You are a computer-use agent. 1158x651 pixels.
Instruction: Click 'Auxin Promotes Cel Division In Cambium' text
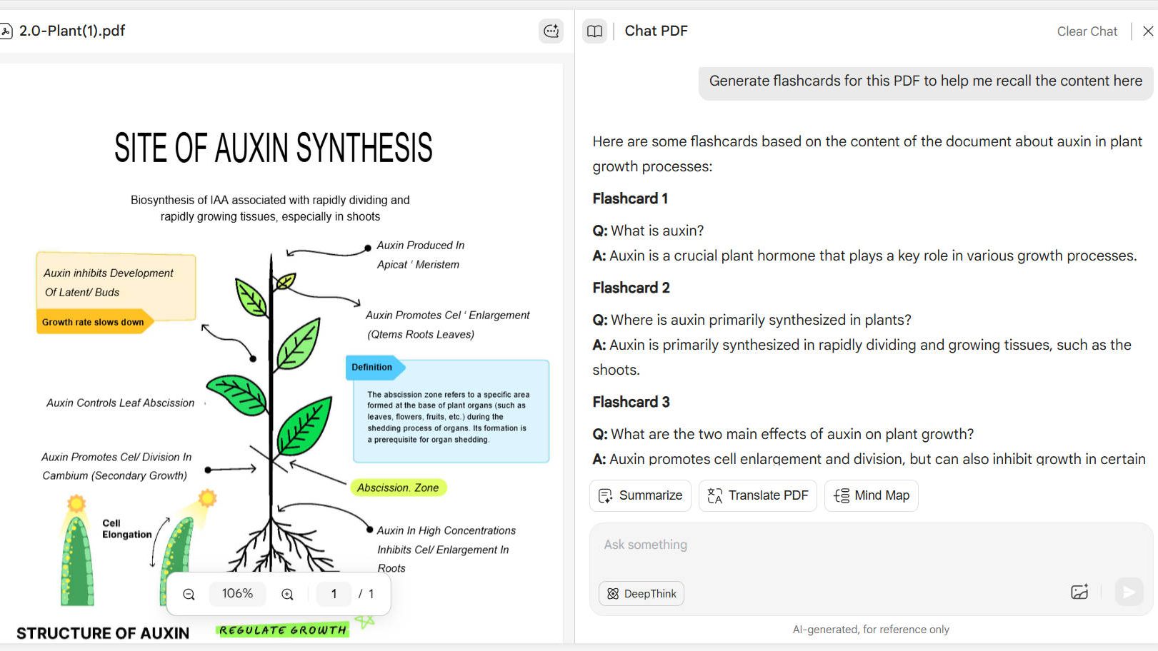[x=116, y=466]
